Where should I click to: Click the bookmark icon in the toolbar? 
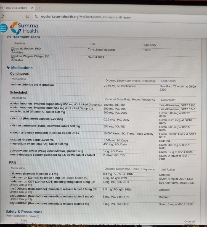[28, 17]
